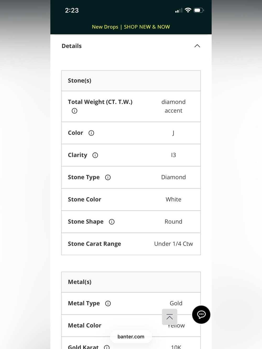Tap the battery status icon

(x=199, y=10)
